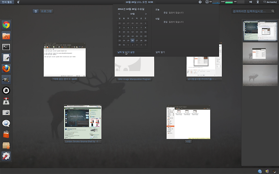
Task: Select the 사진 file manager window thumbnail
Action: click(188, 123)
